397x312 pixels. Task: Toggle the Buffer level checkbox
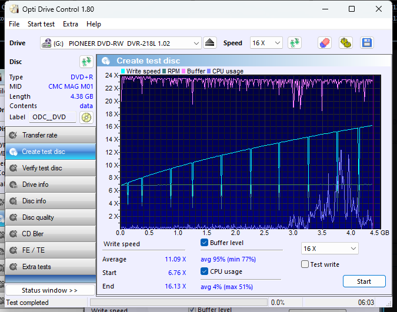[204, 243]
